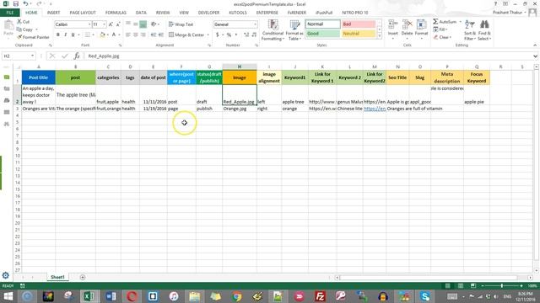Screen dimensions: 540x303
Task: Expand the cell styles gallery
Action: tap(380, 36)
